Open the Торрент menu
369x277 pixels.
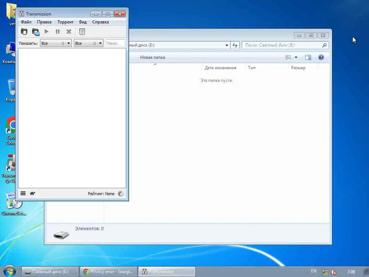[x=66, y=22]
